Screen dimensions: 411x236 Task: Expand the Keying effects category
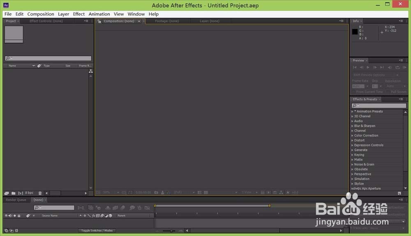352,155
